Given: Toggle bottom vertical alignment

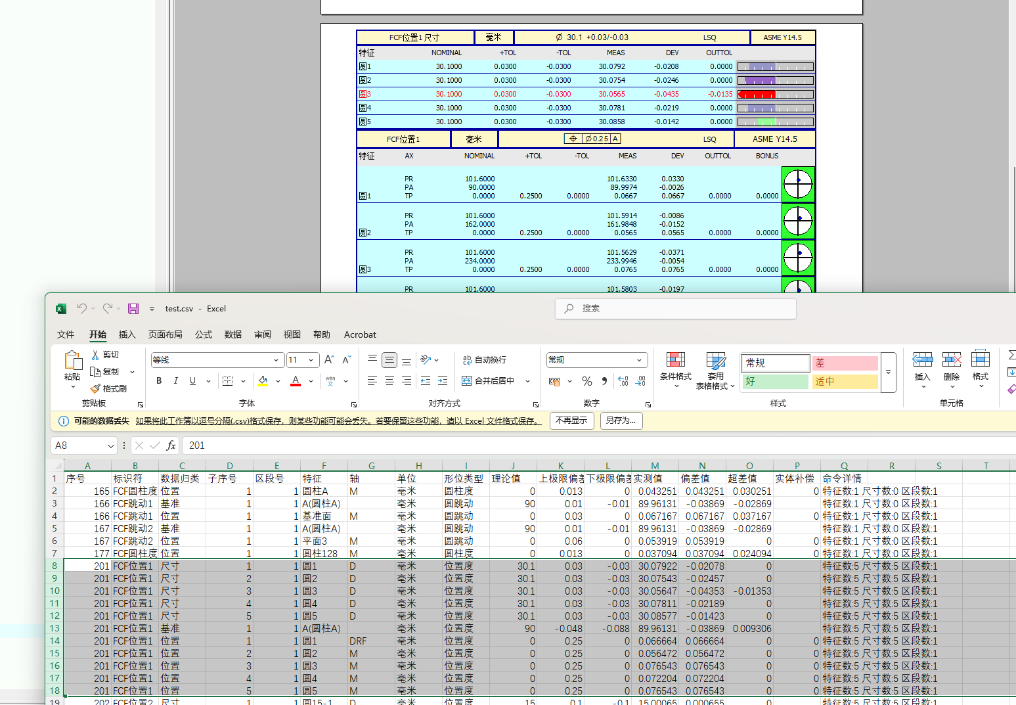Looking at the screenshot, I should coord(407,360).
